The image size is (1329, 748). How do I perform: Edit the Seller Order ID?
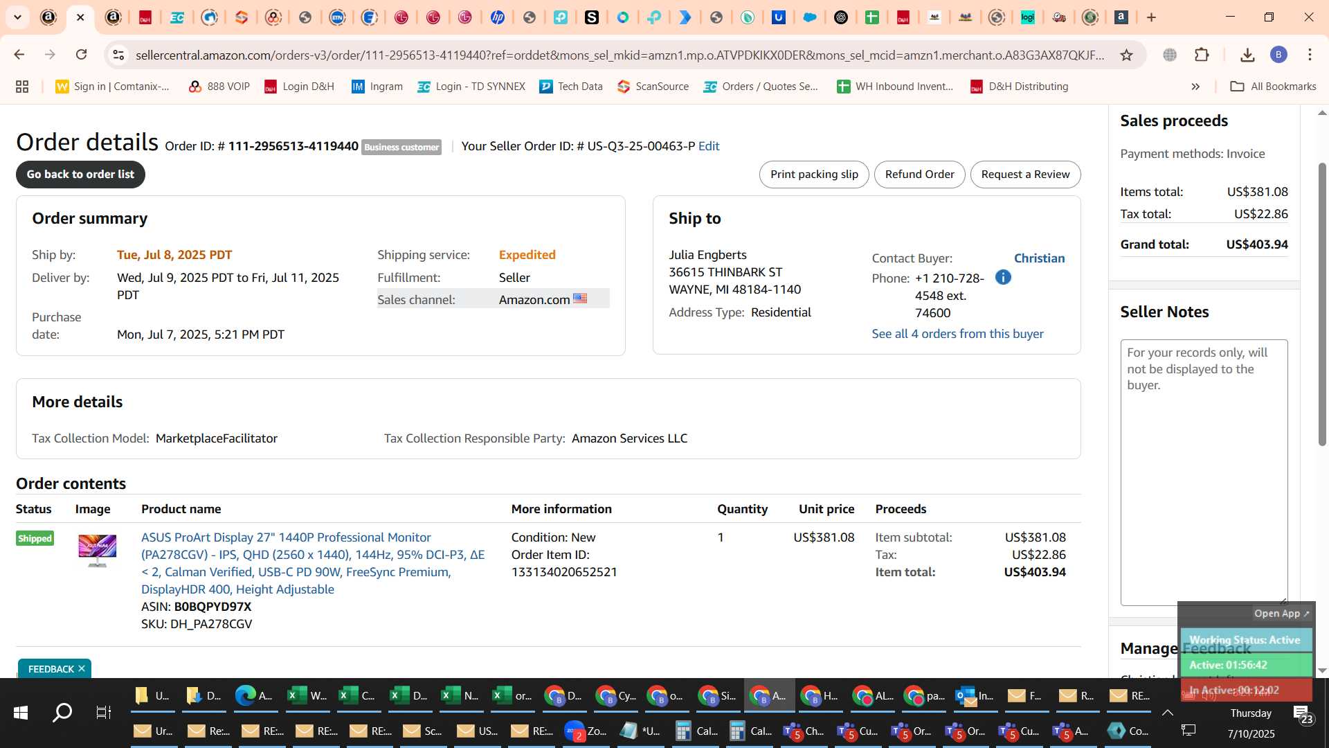pyautogui.click(x=709, y=146)
